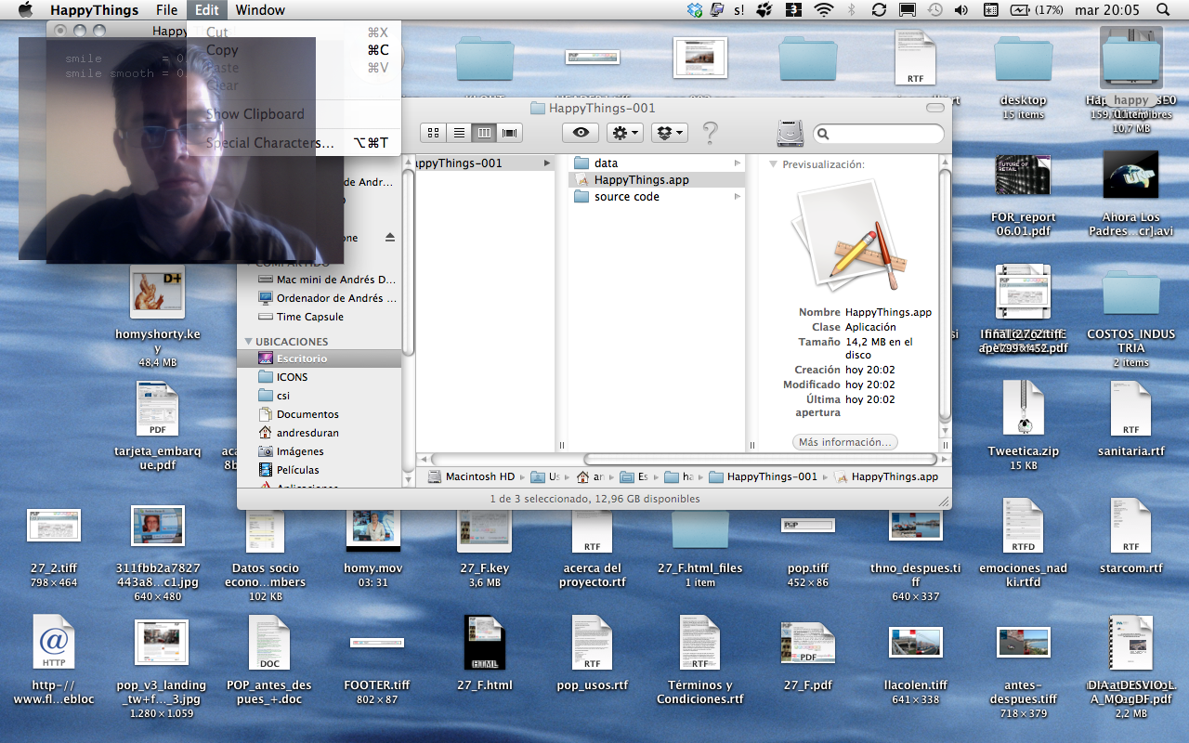
Task: Open Spotlight magnifying glass in menu bar
Action: point(1163,10)
